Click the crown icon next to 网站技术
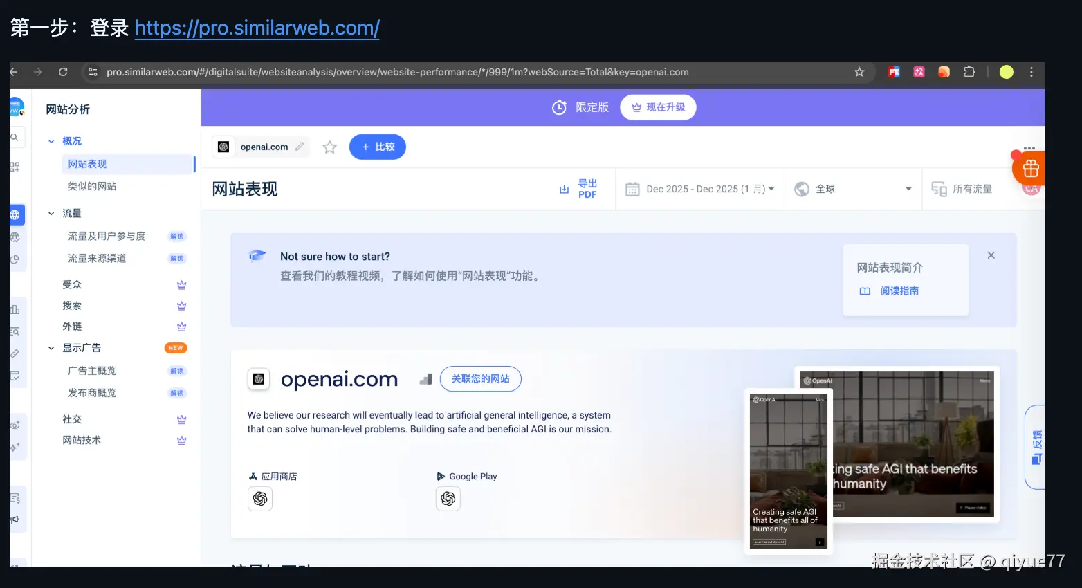This screenshot has height=588, width=1082. [x=181, y=440]
